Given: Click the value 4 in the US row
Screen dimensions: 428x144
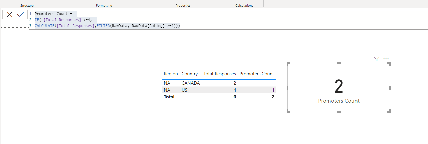Looking at the screenshot, I should (234, 90).
